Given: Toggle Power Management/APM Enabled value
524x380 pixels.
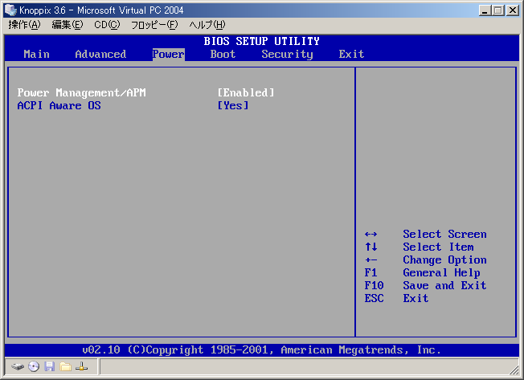Looking at the screenshot, I should click(x=245, y=93).
